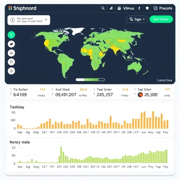Click the circular icon beside Pcacats

tap(155, 8)
